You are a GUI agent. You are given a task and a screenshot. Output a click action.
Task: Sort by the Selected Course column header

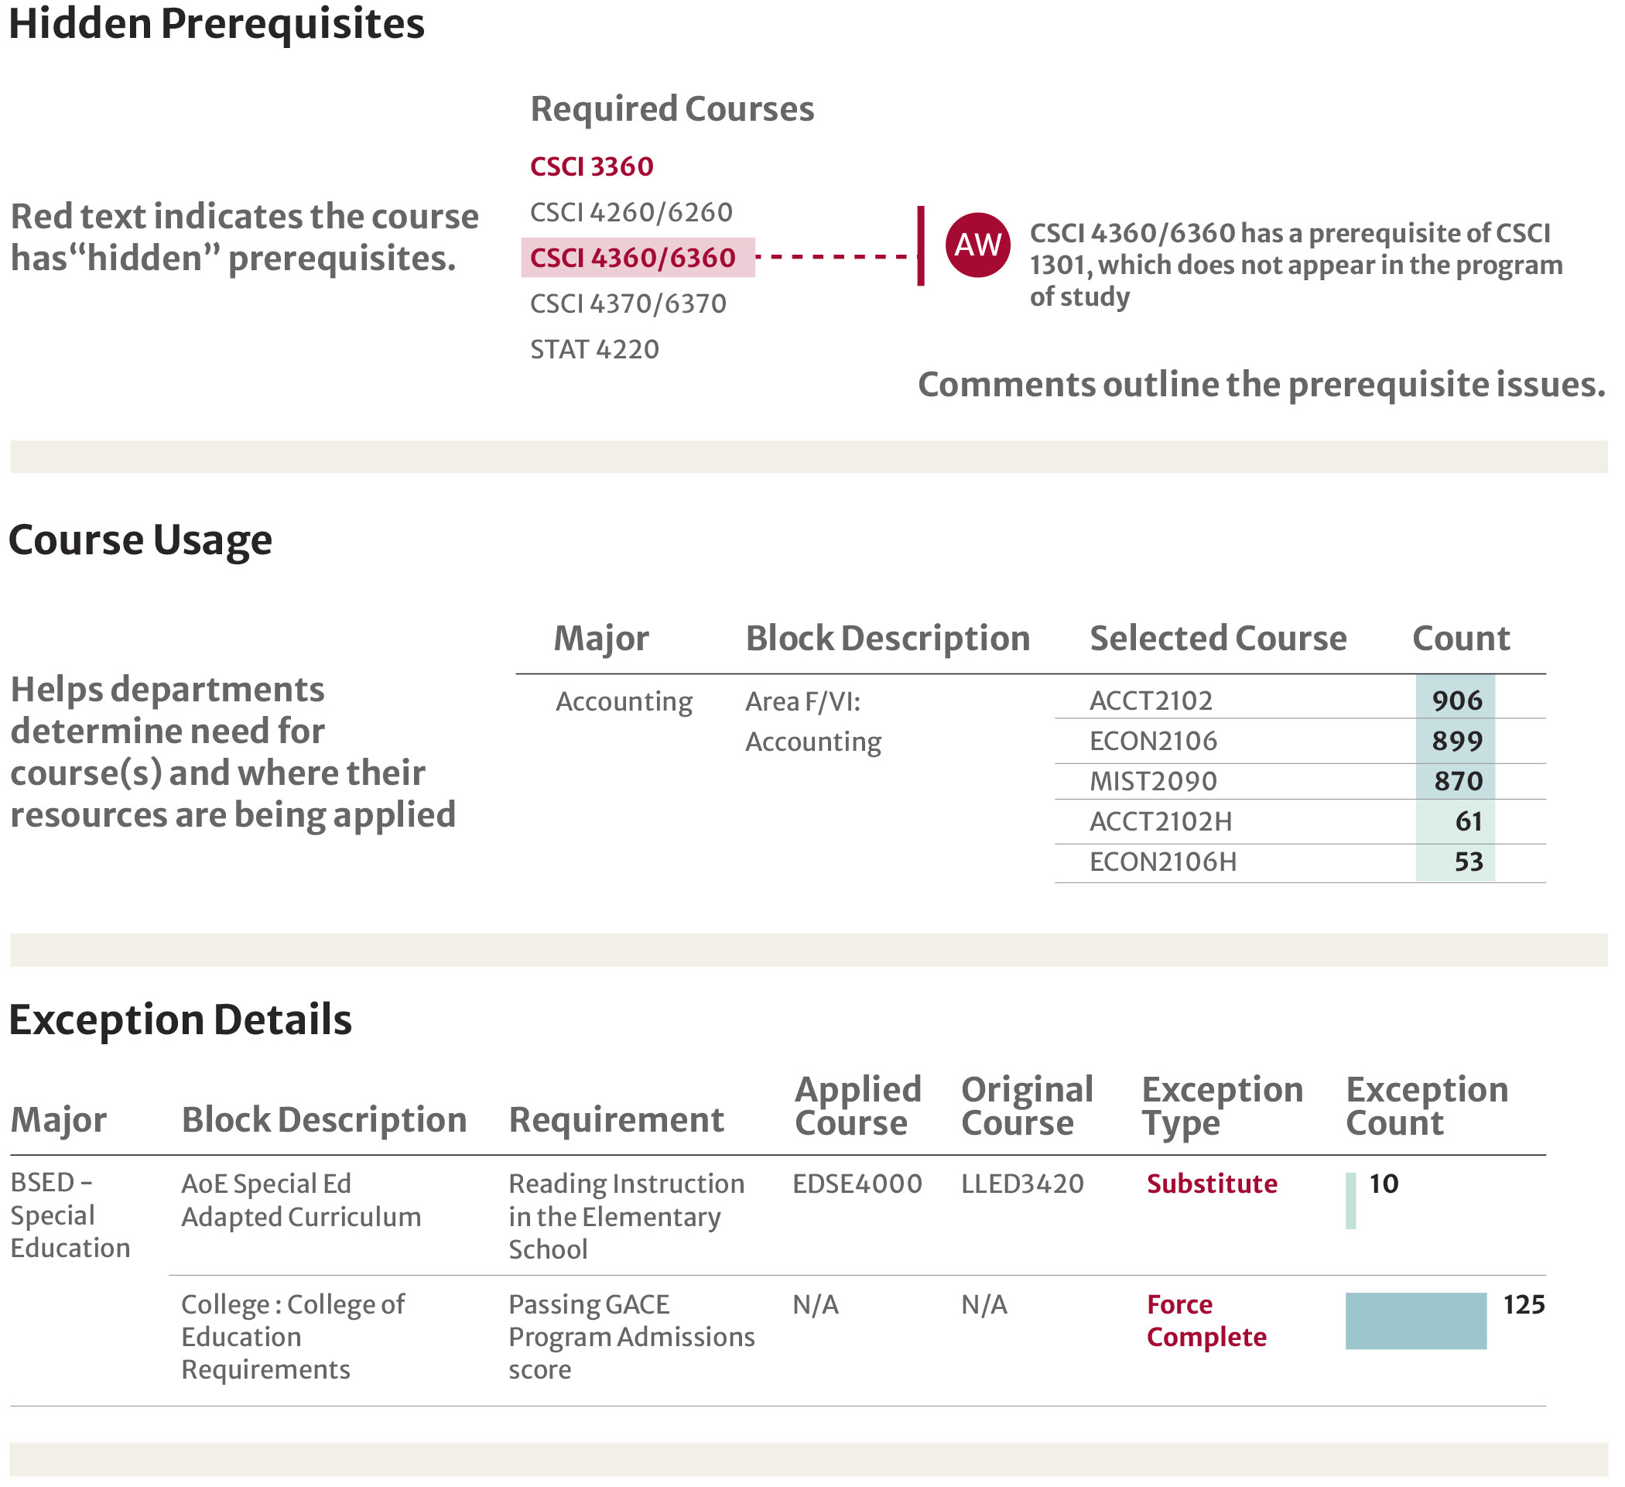click(1217, 639)
